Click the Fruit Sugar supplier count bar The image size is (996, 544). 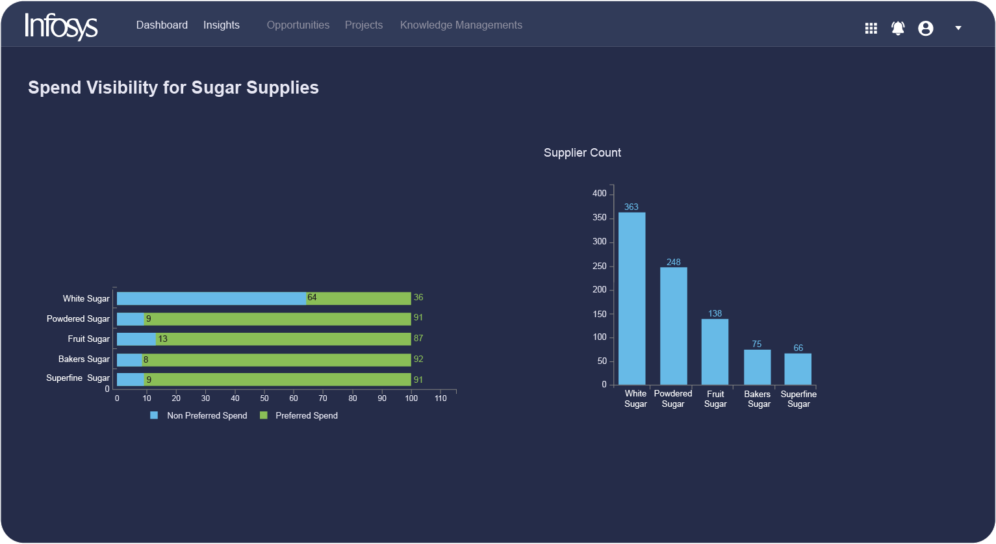(715, 352)
